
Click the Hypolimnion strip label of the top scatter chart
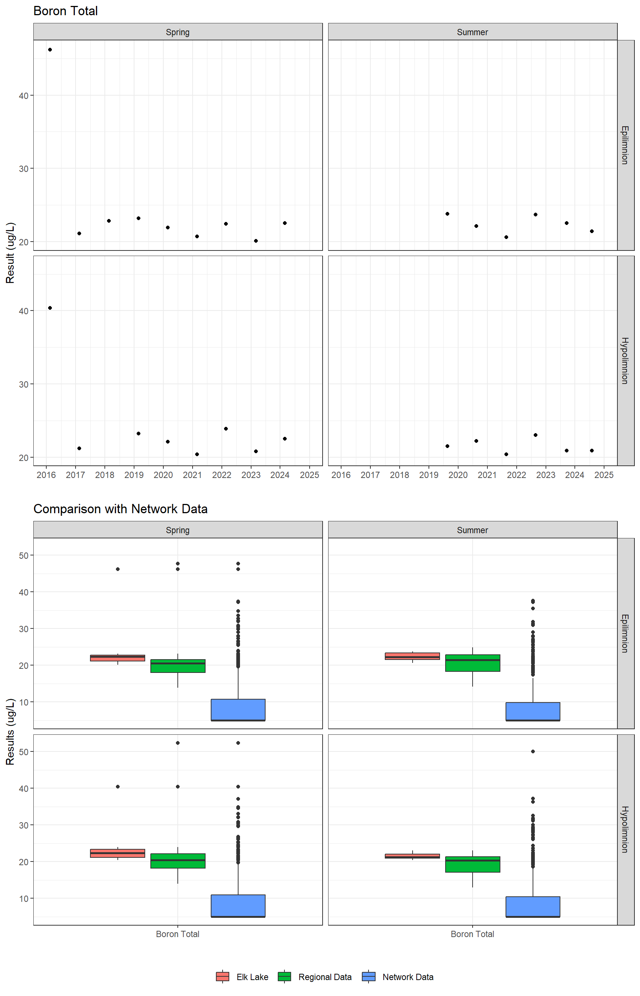click(x=626, y=361)
